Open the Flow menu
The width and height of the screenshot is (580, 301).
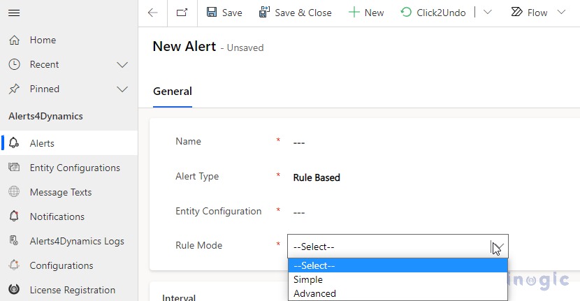click(x=529, y=13)
